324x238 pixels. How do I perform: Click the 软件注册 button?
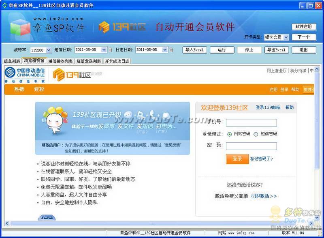point(304,26)
